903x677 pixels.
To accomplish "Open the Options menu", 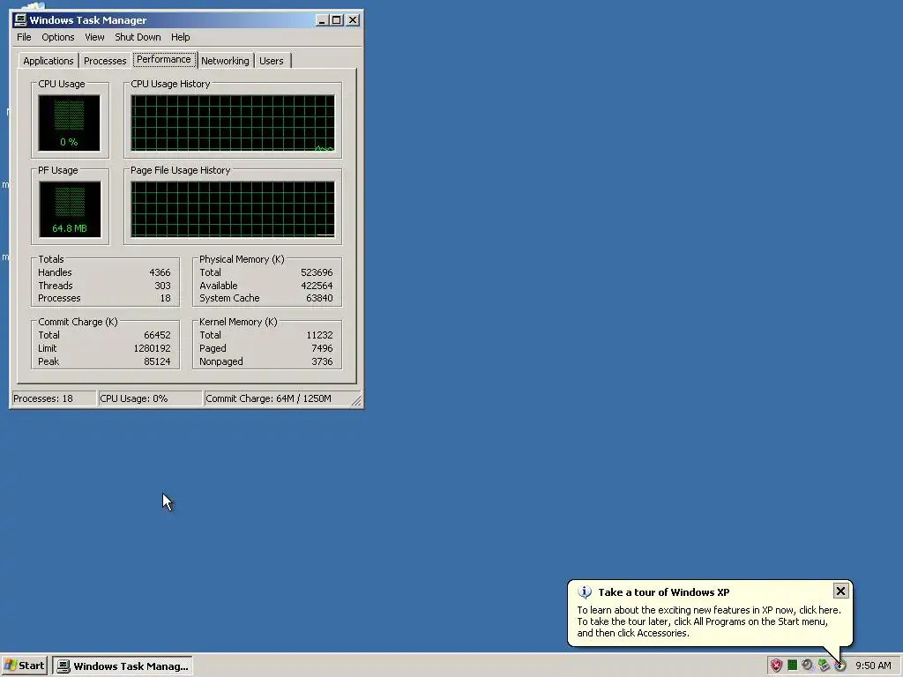I will [57, 37].
